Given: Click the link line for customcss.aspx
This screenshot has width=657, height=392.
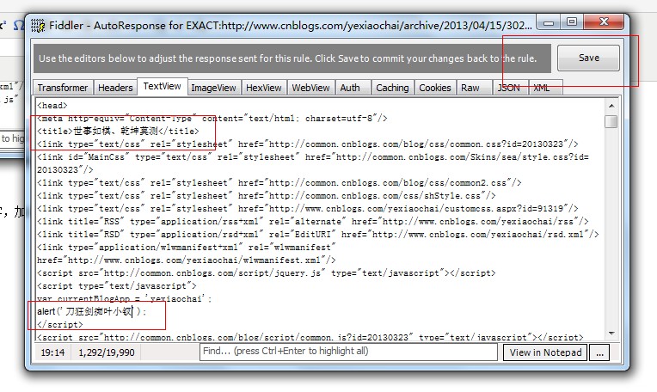Looking at the screenshot, I should (308, 209).
